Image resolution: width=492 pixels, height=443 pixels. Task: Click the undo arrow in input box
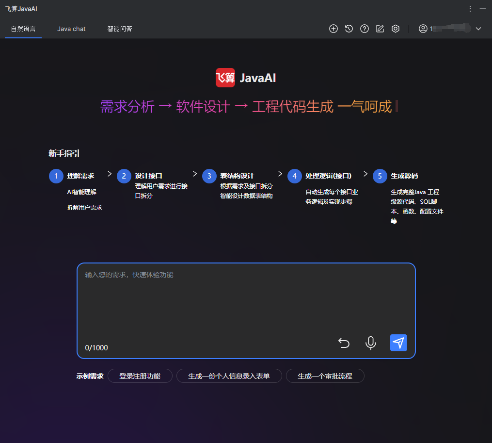[344, 343]
